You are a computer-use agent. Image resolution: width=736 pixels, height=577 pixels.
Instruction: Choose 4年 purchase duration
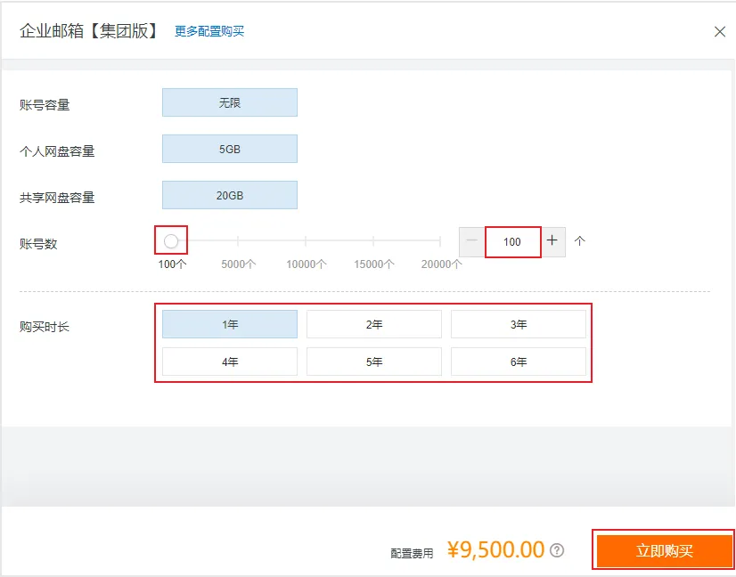click(x=229, y=361)
